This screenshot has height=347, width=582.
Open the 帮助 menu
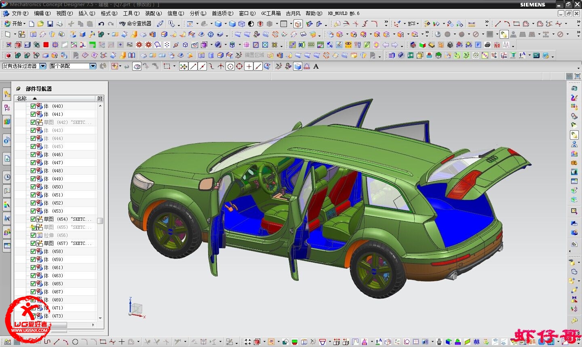pyautogui.click(x=314, y=13)
